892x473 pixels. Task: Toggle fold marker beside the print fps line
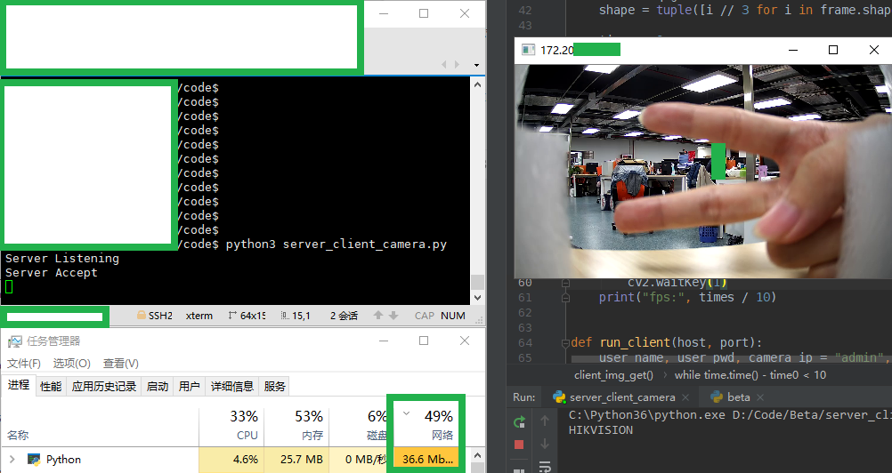pyautogui.click(x=565, y=298)
